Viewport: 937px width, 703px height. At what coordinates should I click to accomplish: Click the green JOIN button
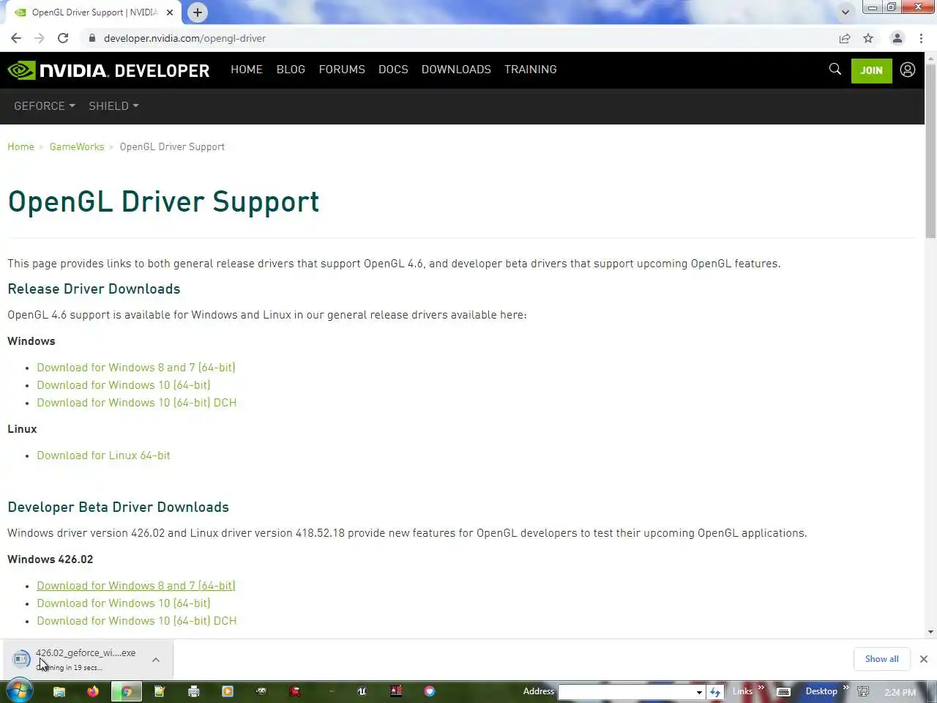coord(871,70)
